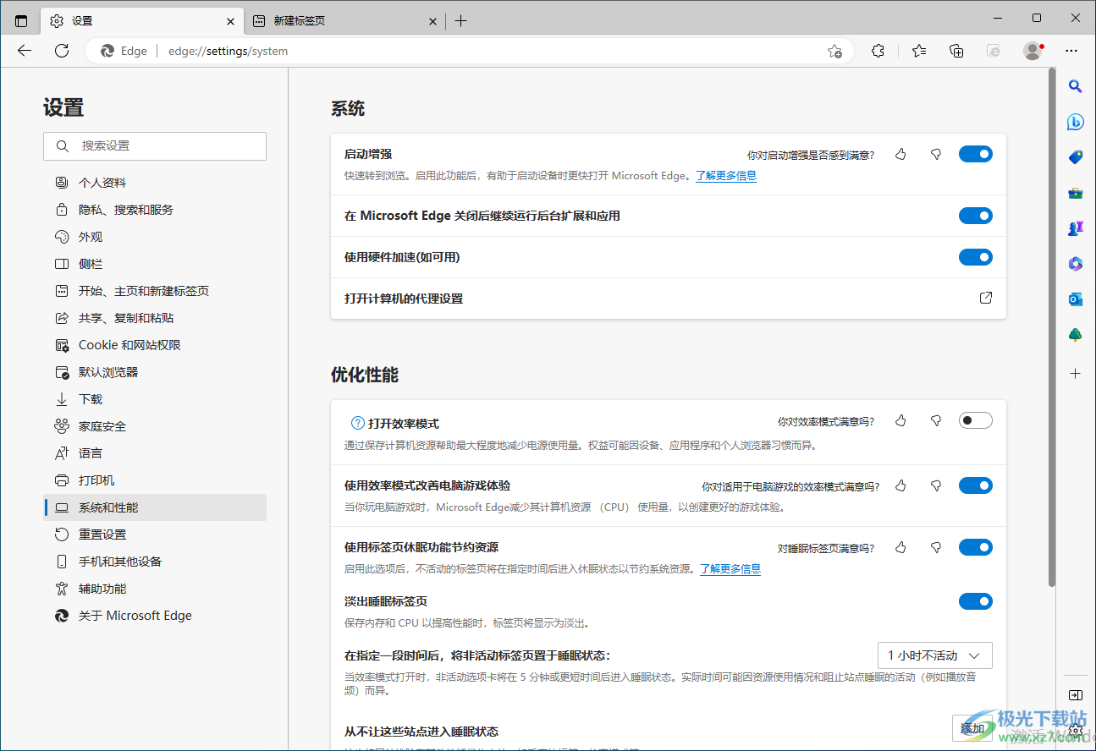Viewport: 1096px width, 751px height.
Task: Toggle 使用硬件加速 switch
Action: click(975, 257)
